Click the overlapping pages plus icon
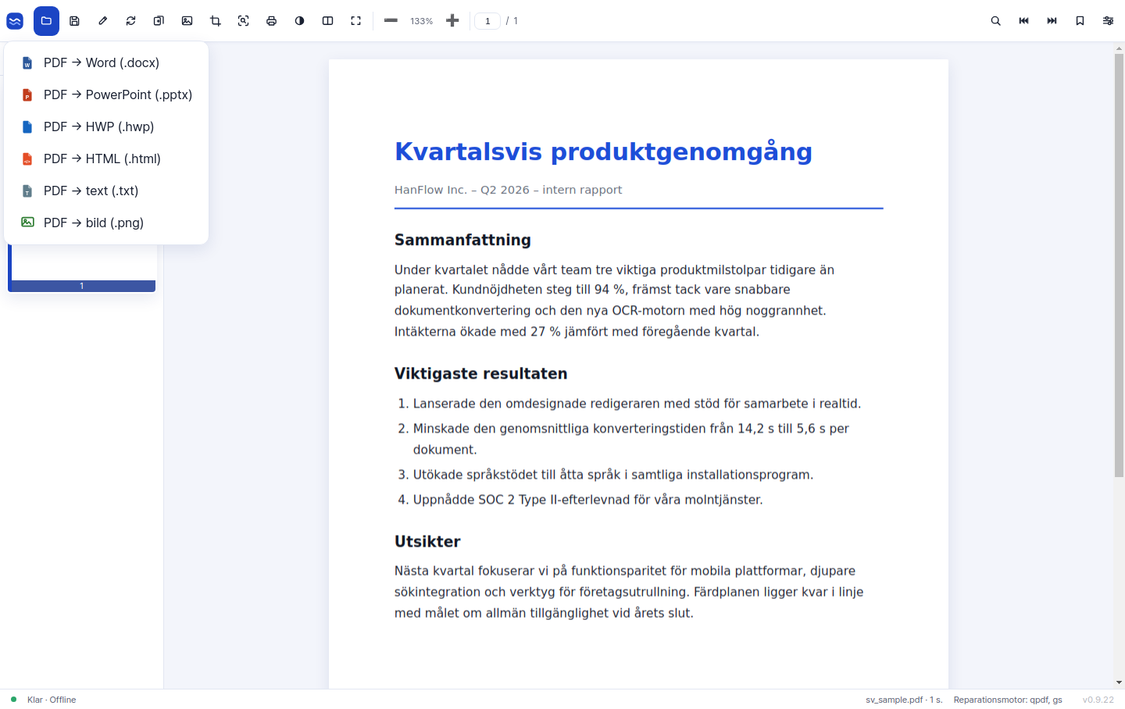 click(x=159, y=21)
